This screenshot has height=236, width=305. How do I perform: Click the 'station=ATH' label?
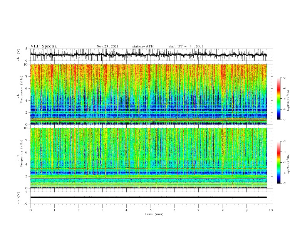point(143,46)
